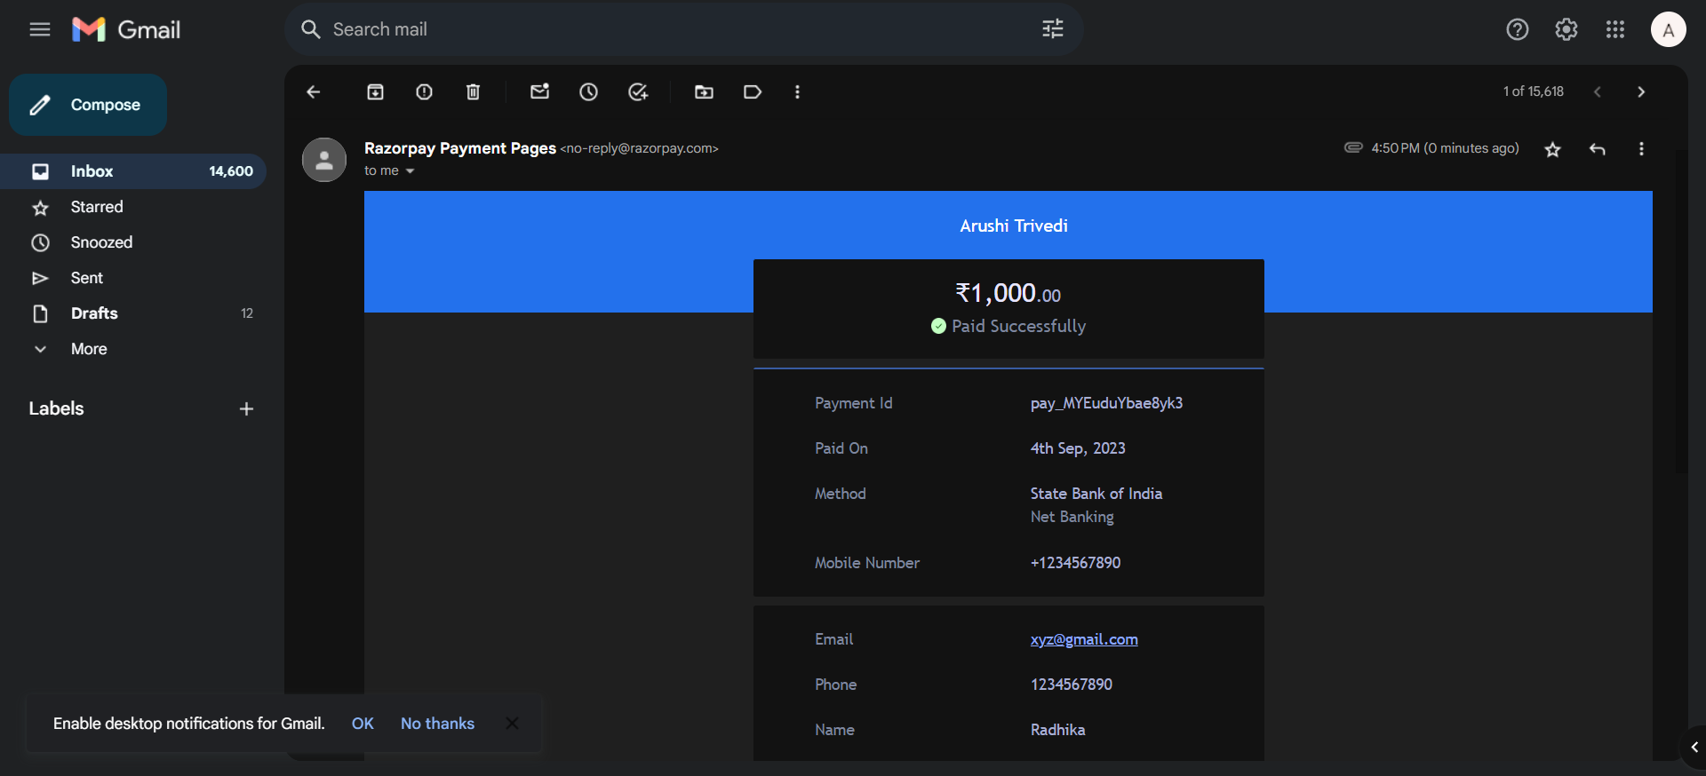Mark email as unread
Viewport: 1706px width, 776px height.
pyautogui.click(x=539, y=91)
